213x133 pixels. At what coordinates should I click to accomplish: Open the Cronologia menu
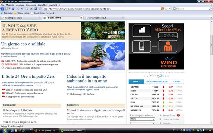click(x=31, y=5)
